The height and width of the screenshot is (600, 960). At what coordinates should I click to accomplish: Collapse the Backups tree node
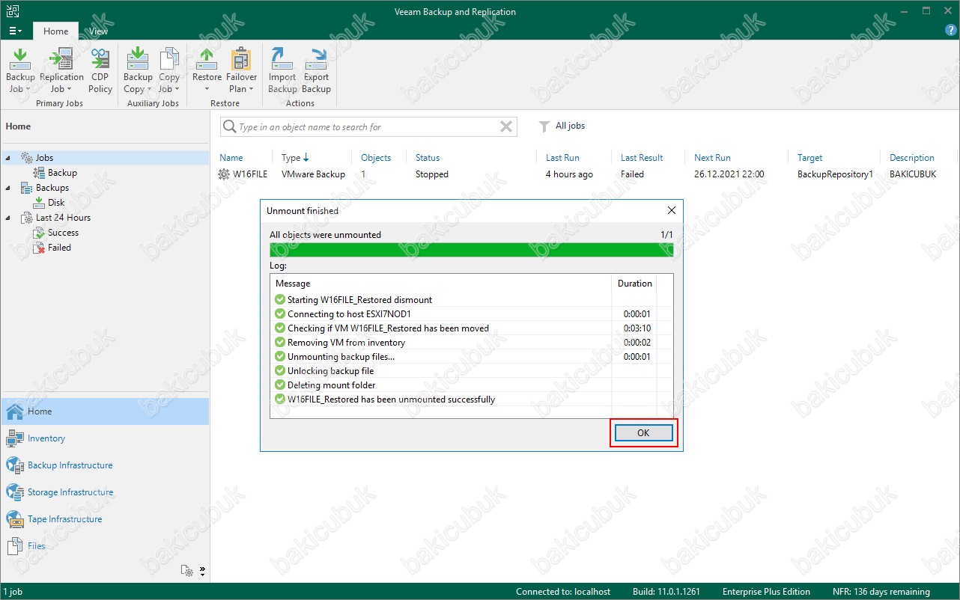click(8, 188)
